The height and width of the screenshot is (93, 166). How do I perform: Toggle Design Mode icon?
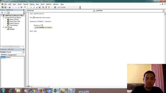40,7
